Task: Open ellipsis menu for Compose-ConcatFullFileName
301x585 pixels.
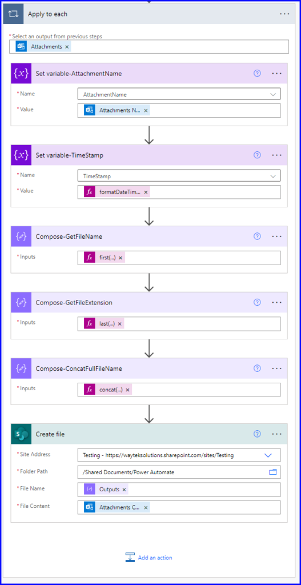Action: tap(277, 368)
